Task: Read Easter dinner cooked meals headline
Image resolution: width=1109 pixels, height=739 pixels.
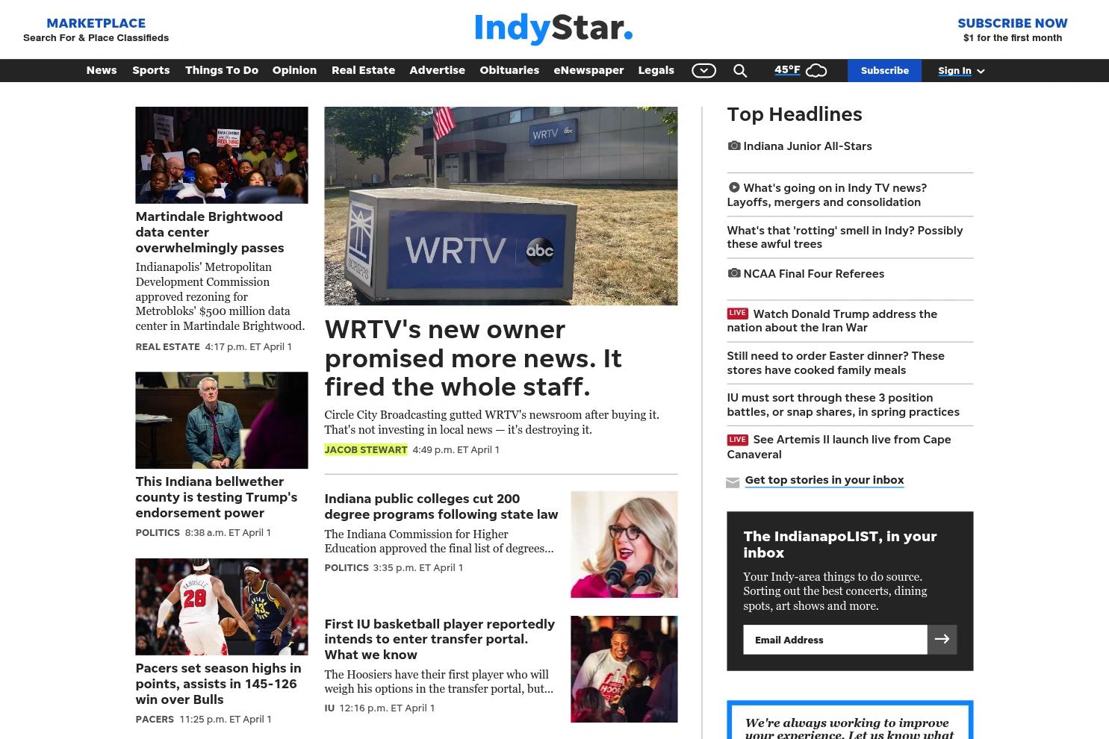Action: tap(836, 363)
